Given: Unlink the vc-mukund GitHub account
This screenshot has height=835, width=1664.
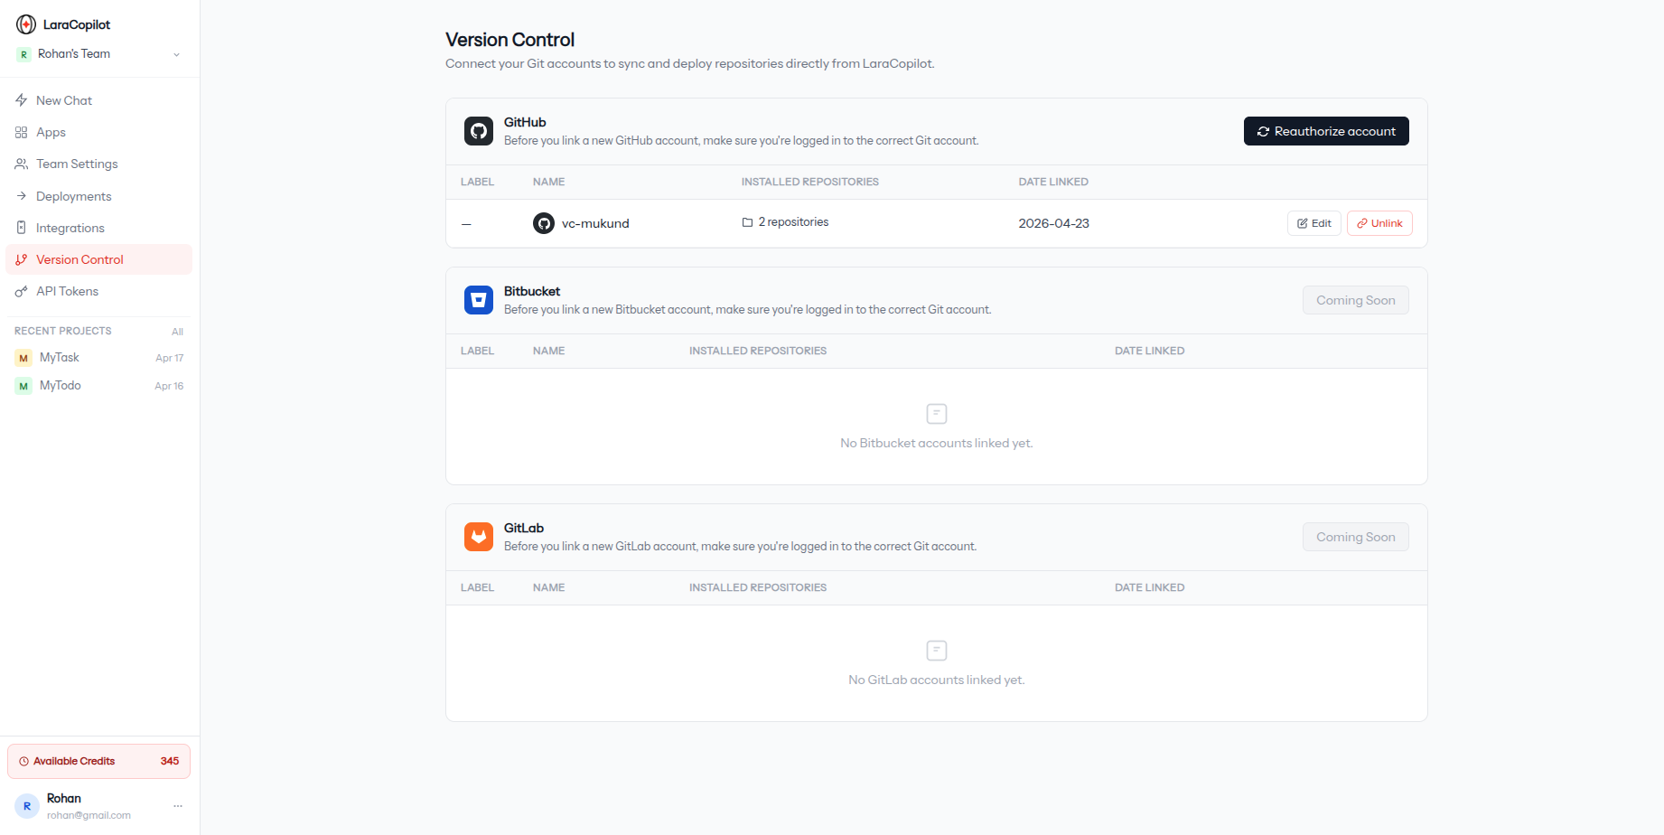Looking at the screenshot, I should [1379, 222].
